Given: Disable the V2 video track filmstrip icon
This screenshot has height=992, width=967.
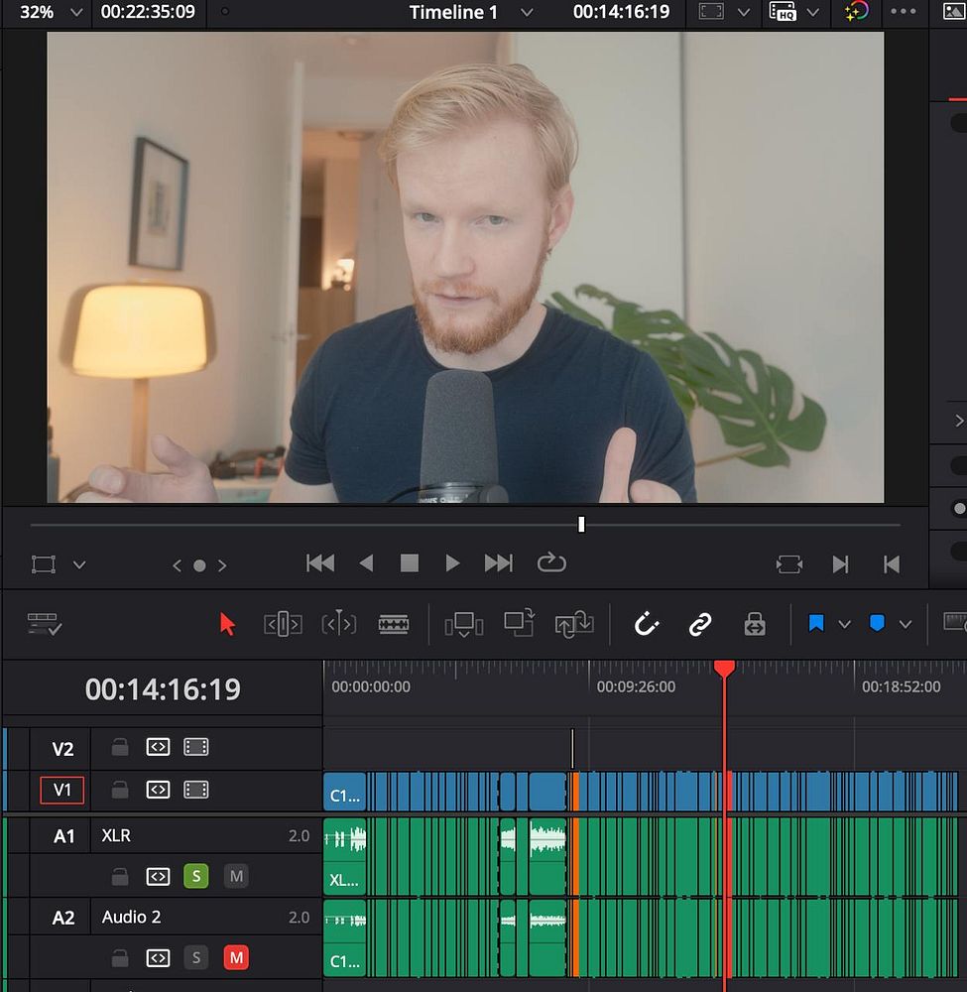Looking at the screenshot, I should pos(196,748).
